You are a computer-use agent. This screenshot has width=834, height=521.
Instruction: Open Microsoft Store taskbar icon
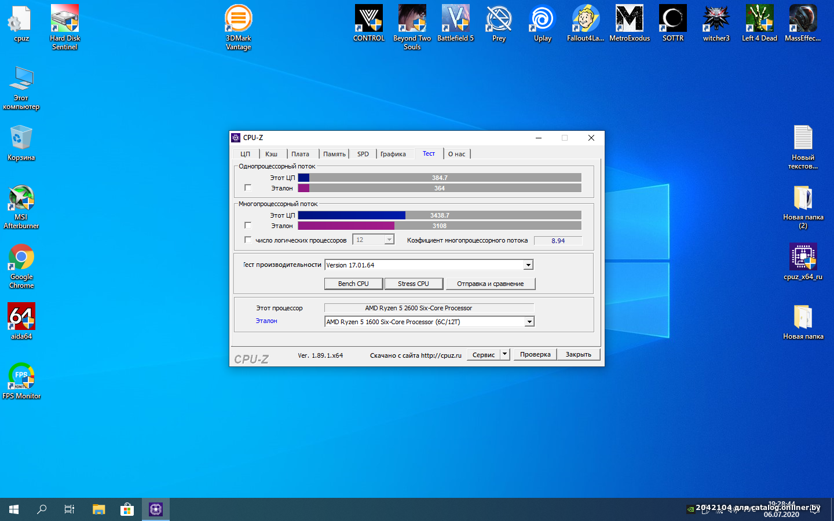tap(127, 509)
